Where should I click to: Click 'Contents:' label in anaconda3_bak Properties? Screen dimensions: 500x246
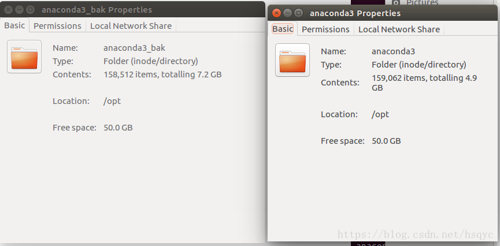tap(72, 74)
